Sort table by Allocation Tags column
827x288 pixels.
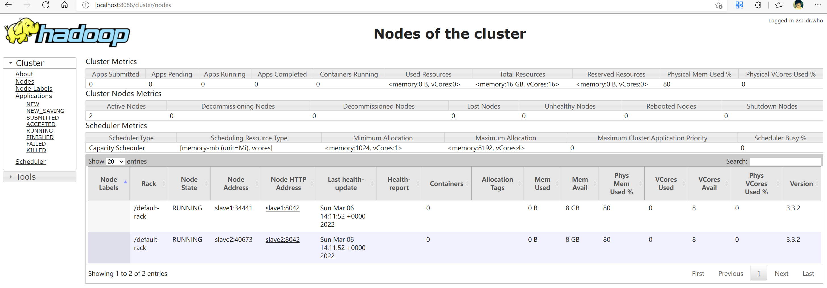pos(497,184)
